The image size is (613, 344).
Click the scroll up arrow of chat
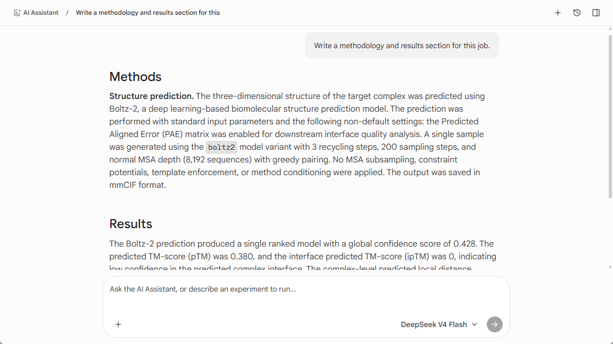click(610, 29)
